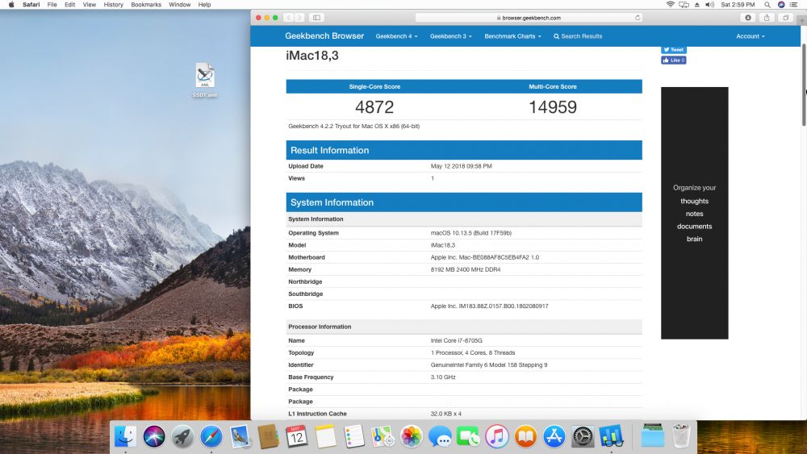
Task: Click the Siri icon in menu bar
Action: 780,5
